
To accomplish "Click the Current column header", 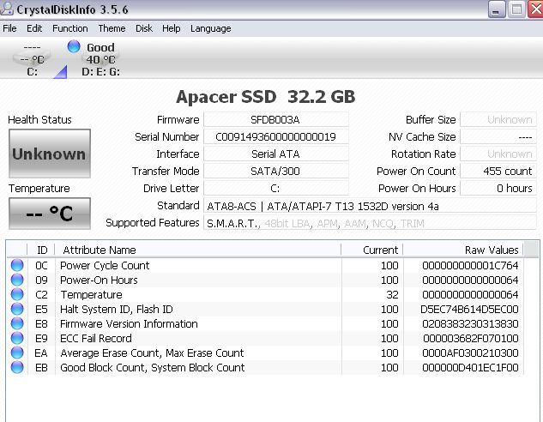I will [372, 250].
